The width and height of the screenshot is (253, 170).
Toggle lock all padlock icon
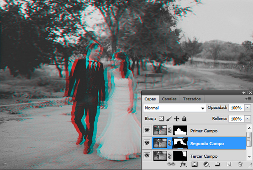(x=184, y=119)
